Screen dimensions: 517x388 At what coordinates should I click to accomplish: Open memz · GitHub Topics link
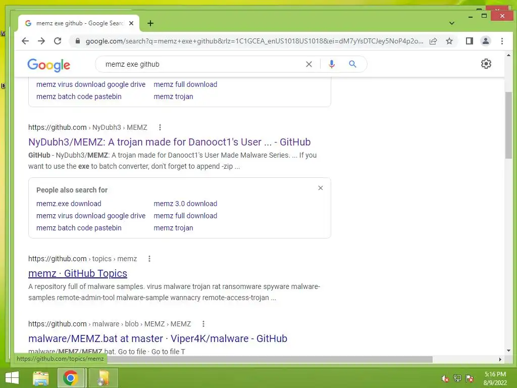click(x=78, y=273)
